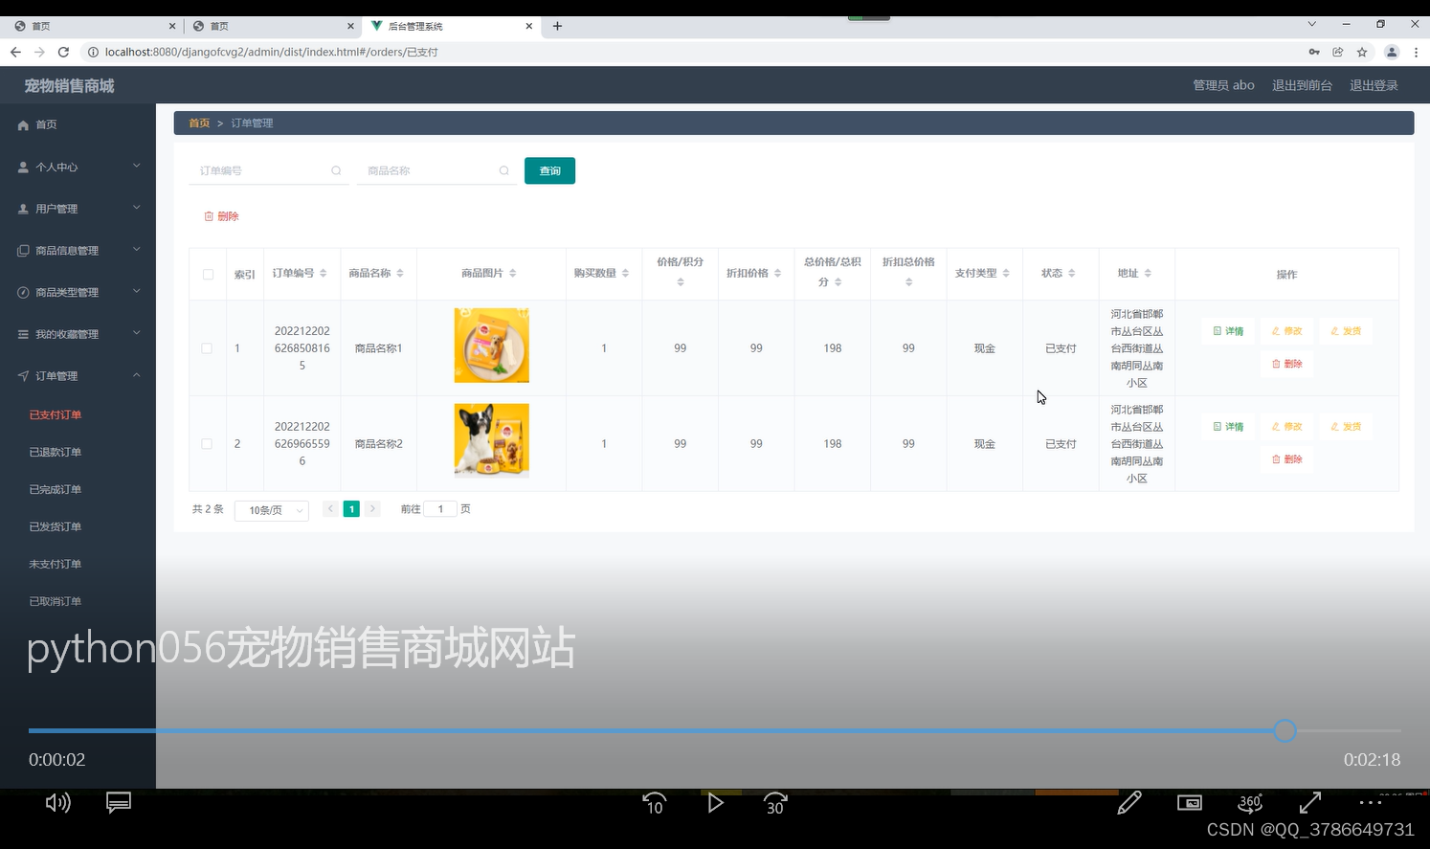This screenshot has width=1430, height=849.
Task: Click the 商品名称1 product thumbnail
Action: coord(492,346)
